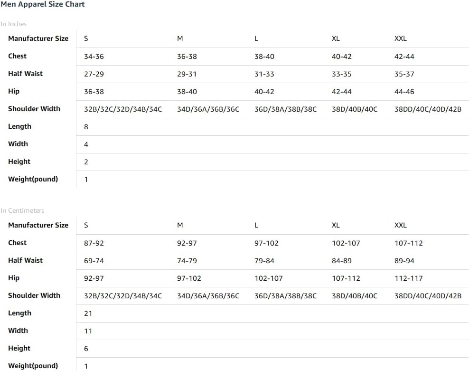Select the Length value 21
The image size is (469, 371).
[88, 314]
